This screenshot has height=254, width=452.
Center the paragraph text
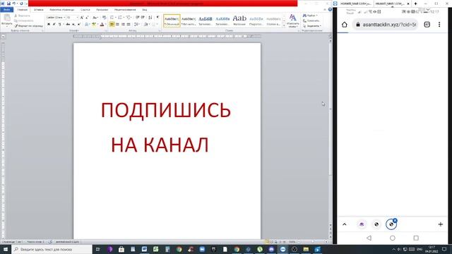[x=117, y=25]
